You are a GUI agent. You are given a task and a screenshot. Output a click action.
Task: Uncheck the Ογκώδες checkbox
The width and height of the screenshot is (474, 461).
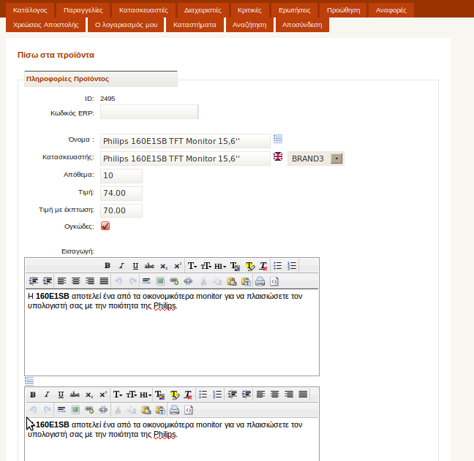point(105,226)
